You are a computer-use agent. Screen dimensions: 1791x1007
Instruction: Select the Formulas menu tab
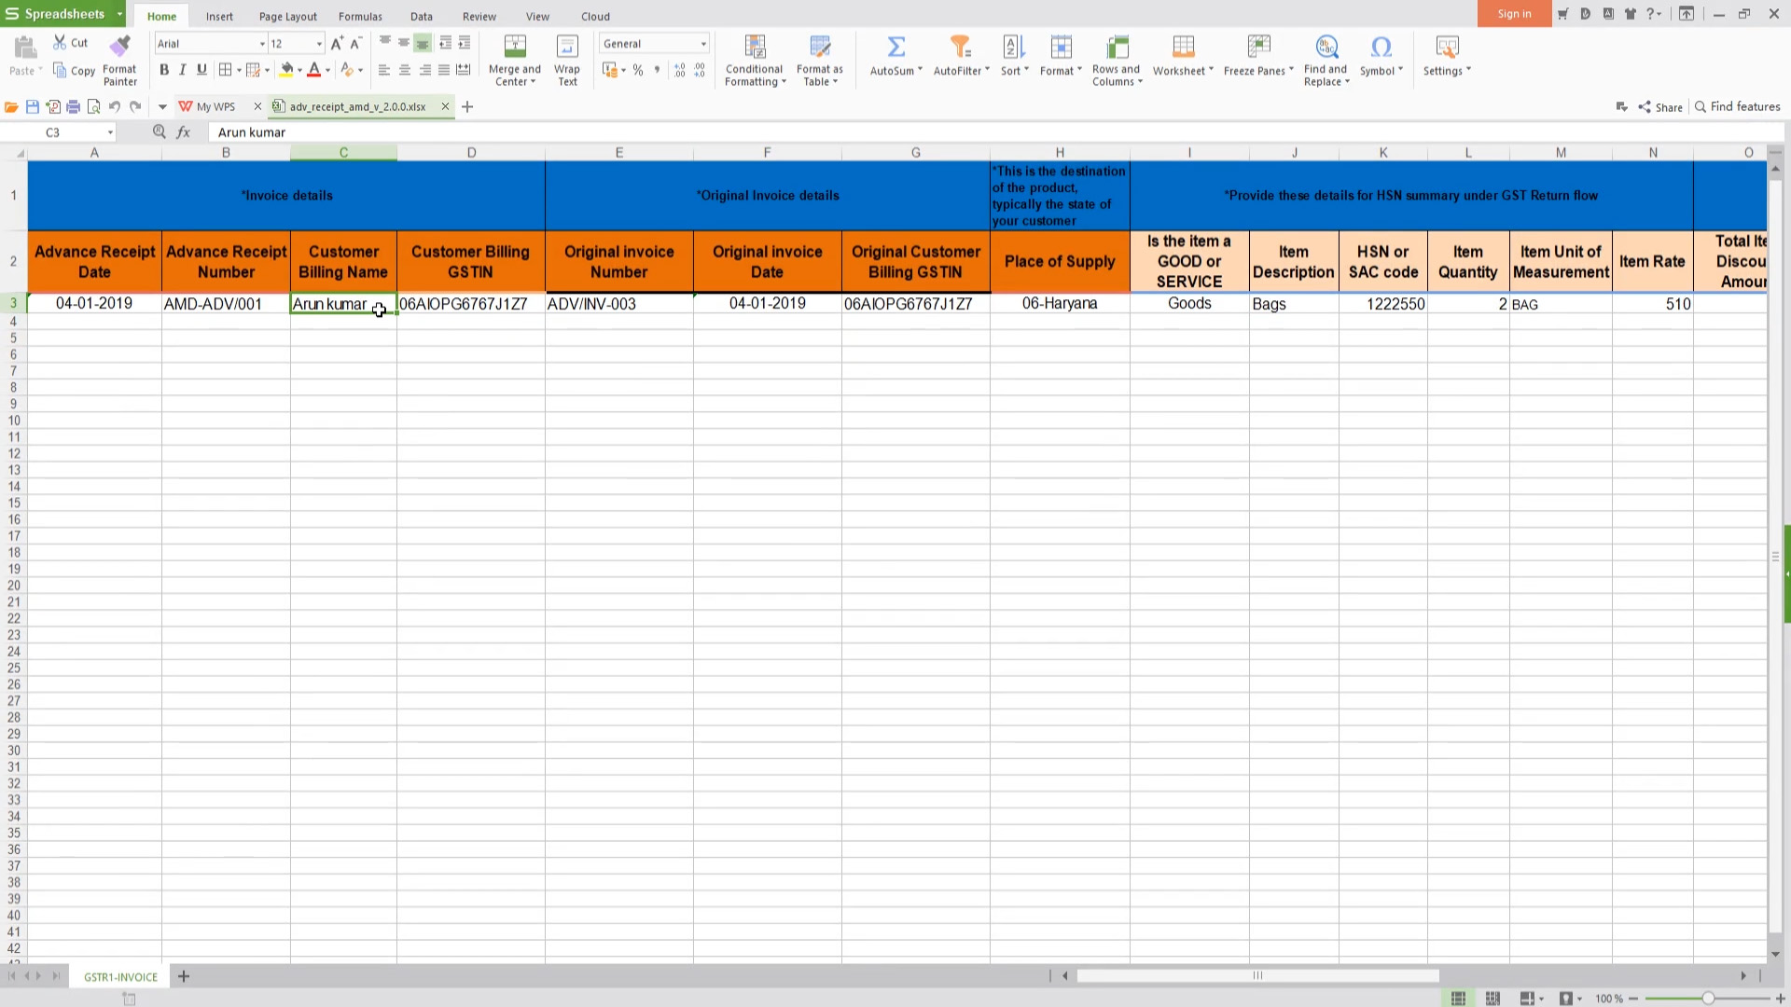pos(360,16)
